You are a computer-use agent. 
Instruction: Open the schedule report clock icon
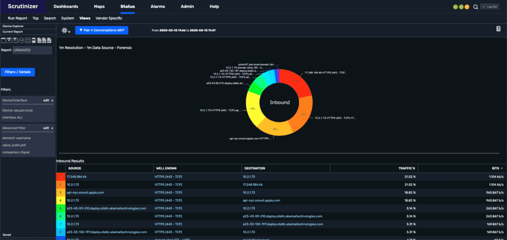click(x=21, y=40)
